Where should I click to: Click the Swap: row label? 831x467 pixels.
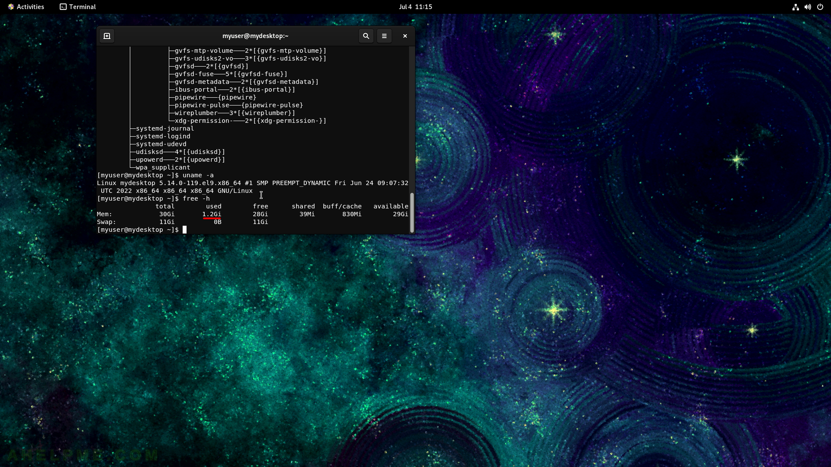click(106, 222)
